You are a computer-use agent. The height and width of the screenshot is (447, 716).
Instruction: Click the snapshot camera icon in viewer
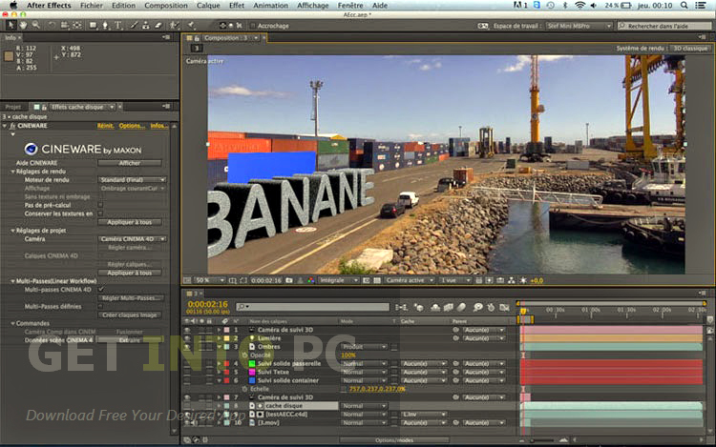289,280
